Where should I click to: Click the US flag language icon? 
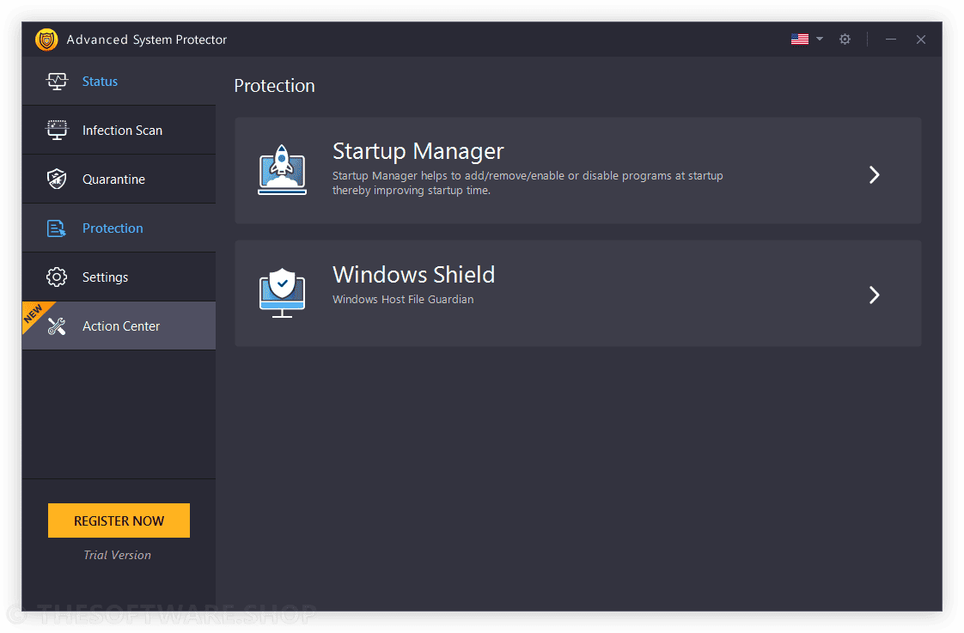point(800,40)
